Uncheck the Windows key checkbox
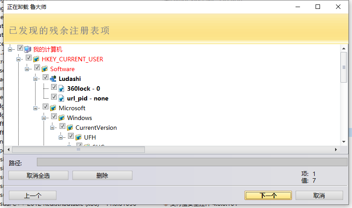352x208 pixels. click(54, 116)
